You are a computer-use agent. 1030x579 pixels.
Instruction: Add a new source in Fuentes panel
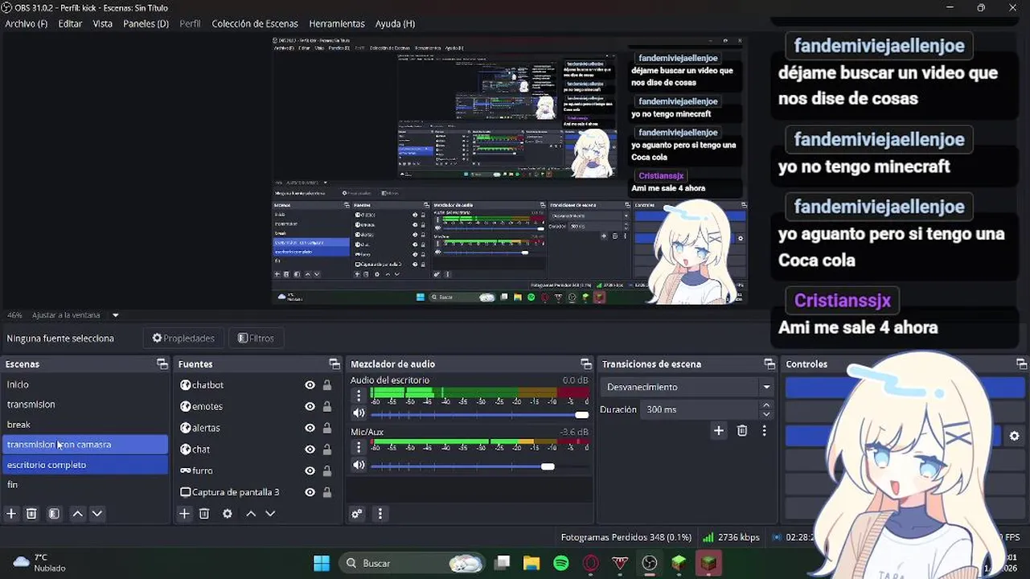pos(184,514)
